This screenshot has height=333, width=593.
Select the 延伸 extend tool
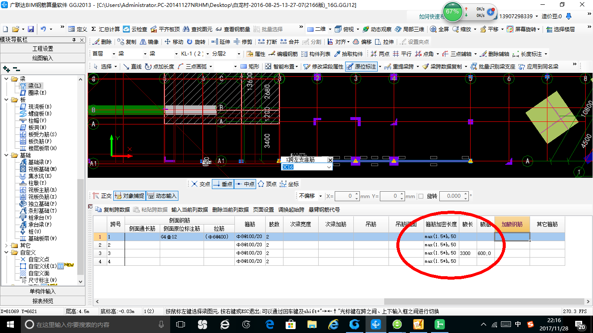(x=221, y=42)
